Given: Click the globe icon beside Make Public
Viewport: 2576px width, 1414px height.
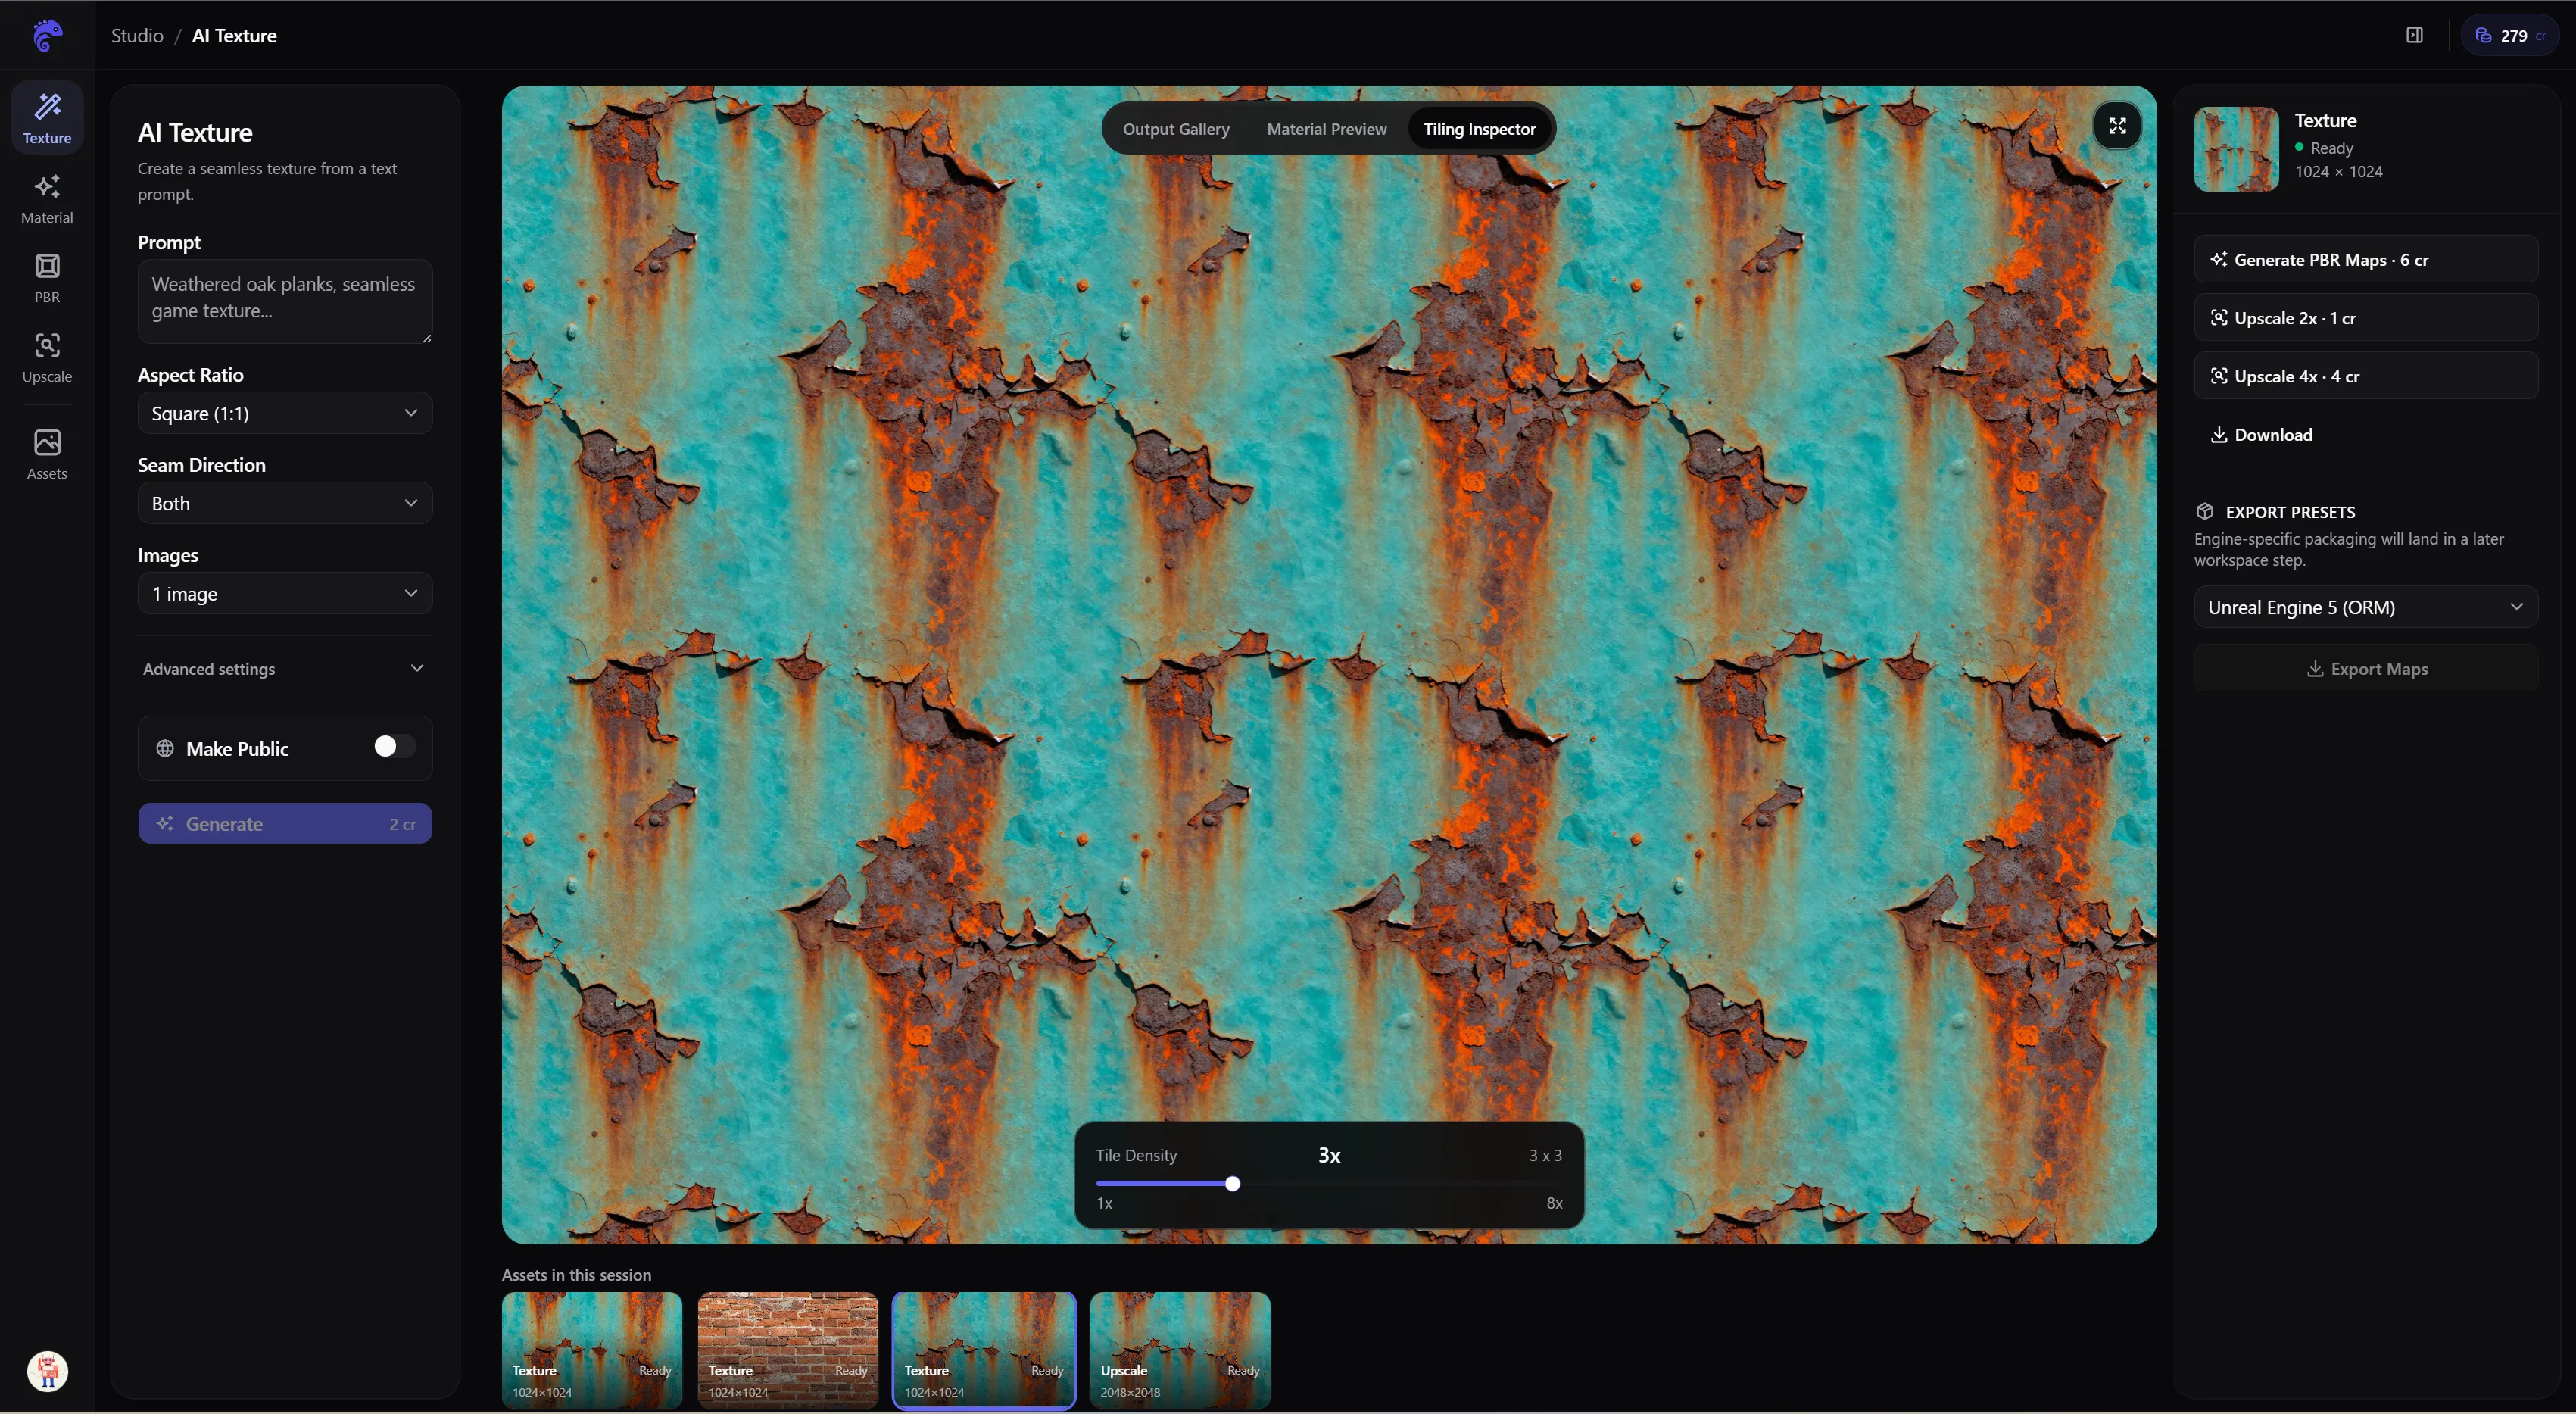Looking at the screenshot, I should [x=165, y=748].
